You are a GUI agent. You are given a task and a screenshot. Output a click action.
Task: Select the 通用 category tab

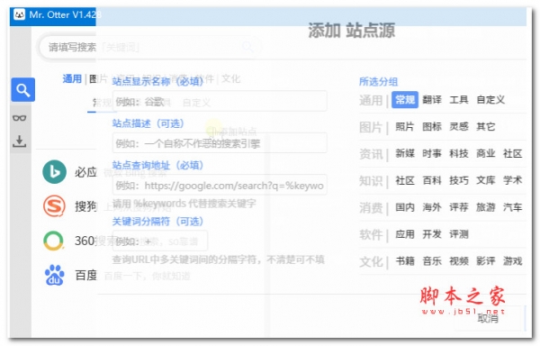72,79
